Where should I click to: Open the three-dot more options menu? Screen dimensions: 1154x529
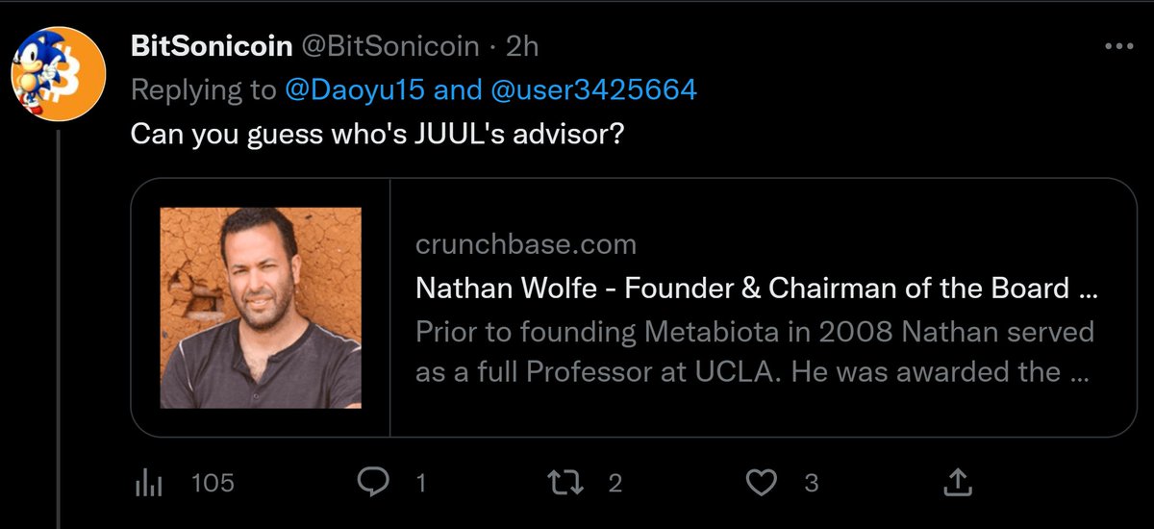click(1119, 47)
